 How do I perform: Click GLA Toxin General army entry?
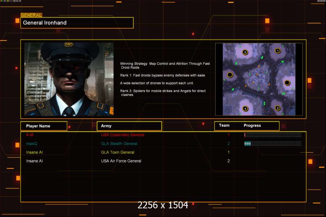[x=118, y=152]
